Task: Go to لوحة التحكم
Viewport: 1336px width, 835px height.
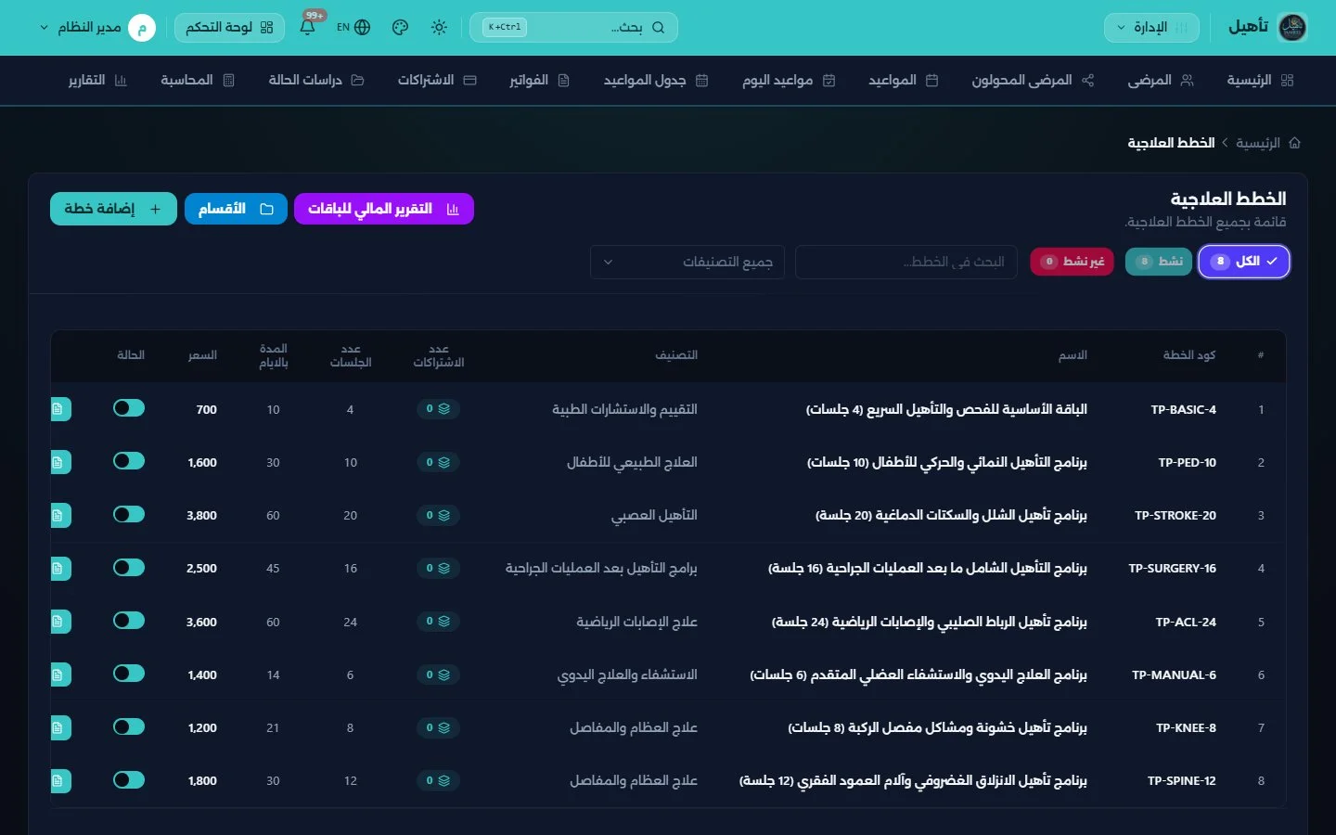Action: click(229, 28)
